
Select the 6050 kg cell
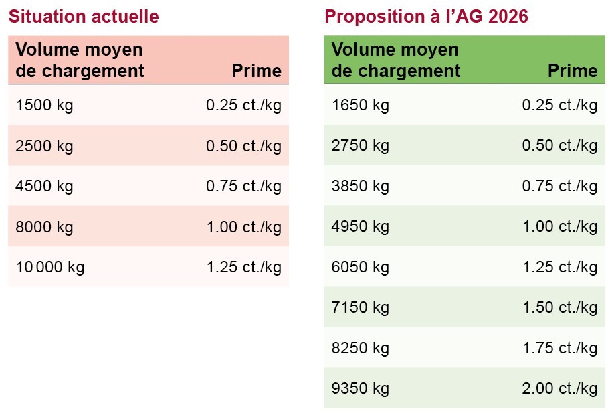(360, 268)
